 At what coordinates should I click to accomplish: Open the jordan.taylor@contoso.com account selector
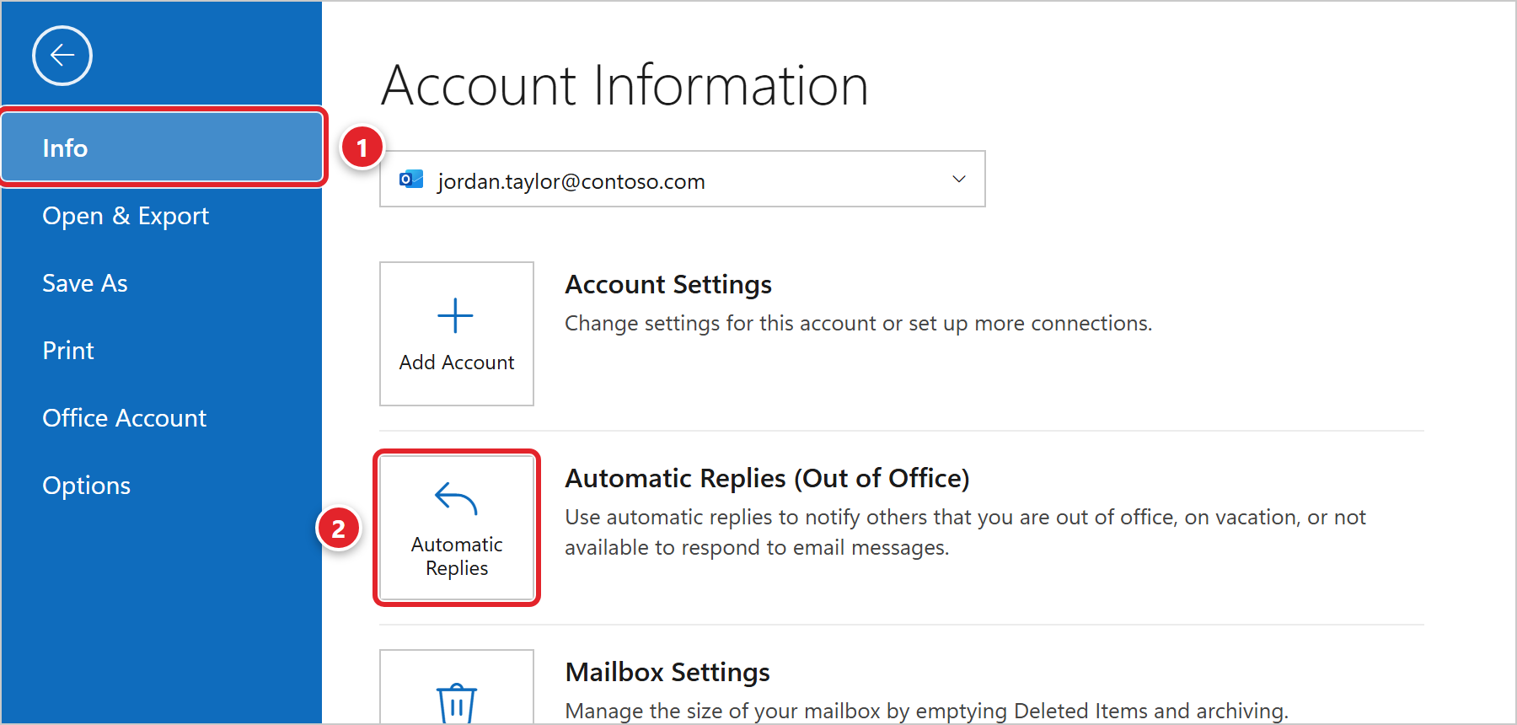pos(683,179)
